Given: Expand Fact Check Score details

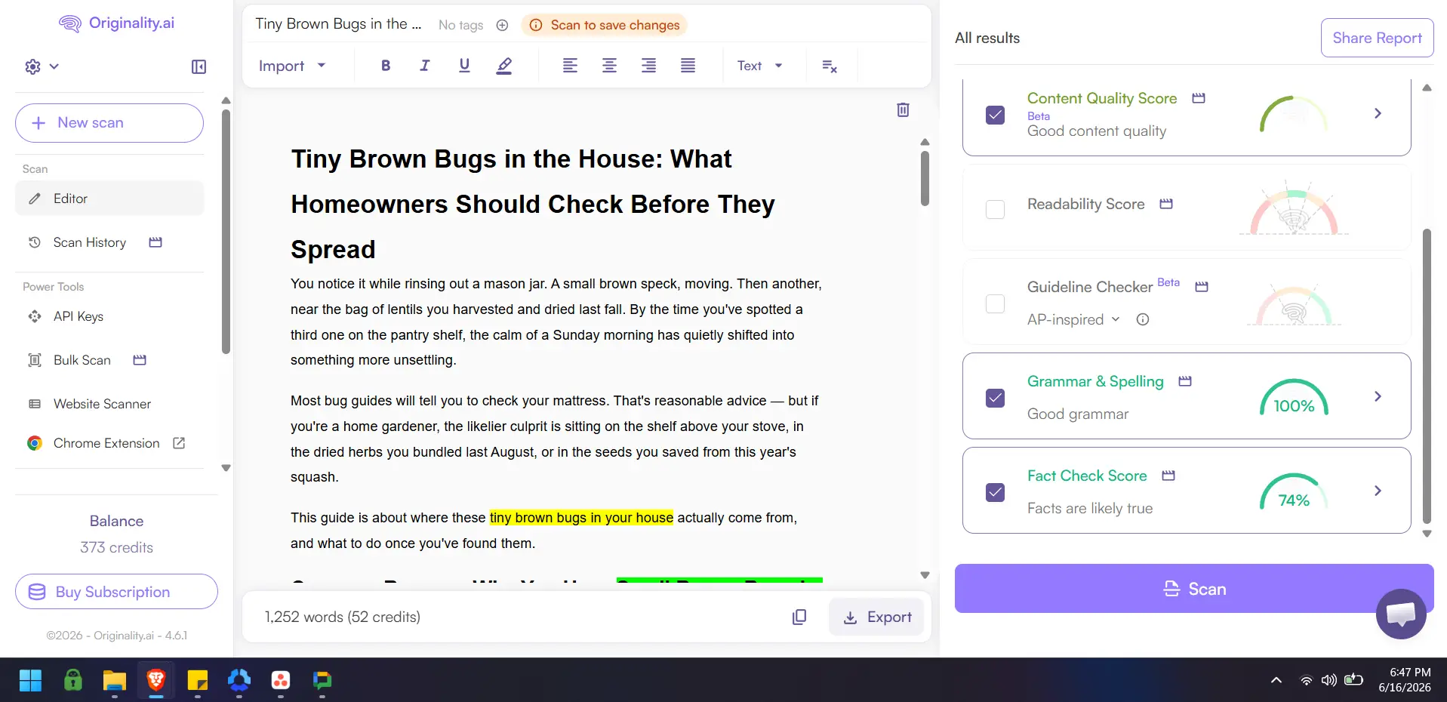Looking at the screenshot, I should click(x=1378, y=491).
